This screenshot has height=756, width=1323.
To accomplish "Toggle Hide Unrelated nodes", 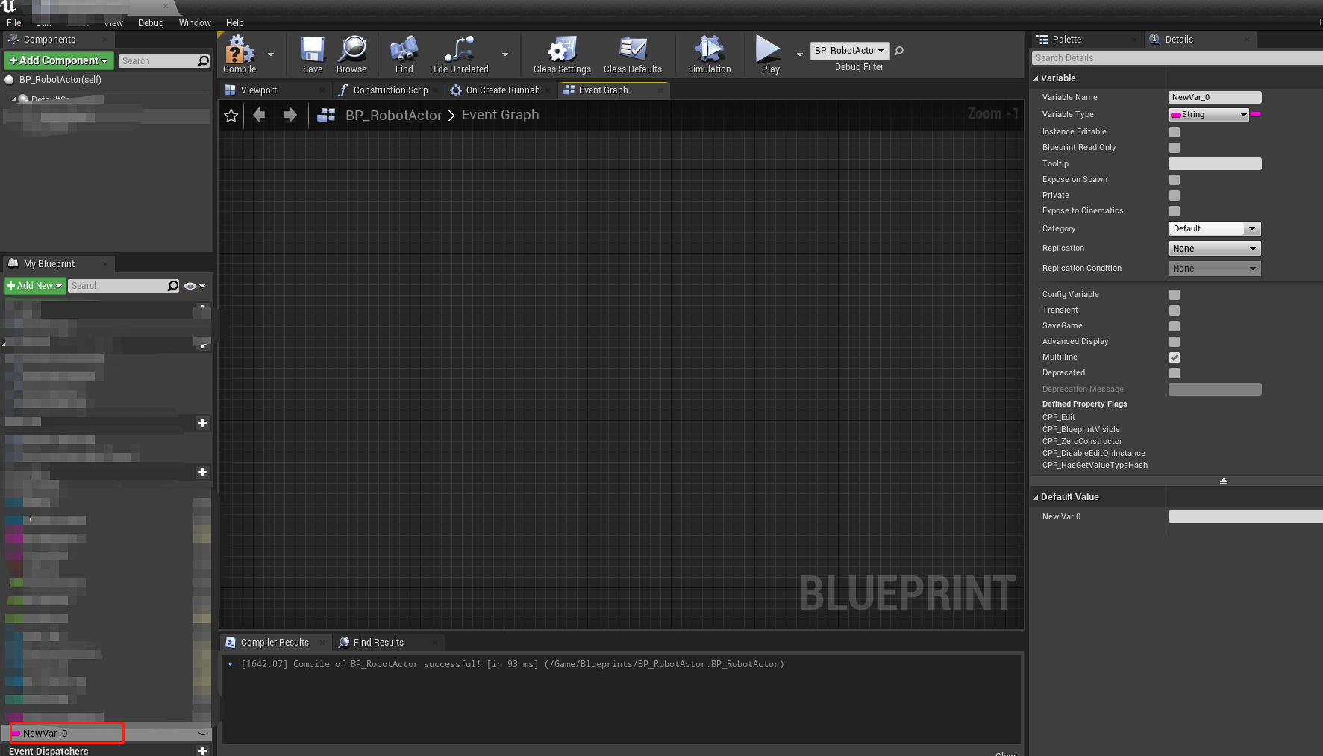I will 459,54.
